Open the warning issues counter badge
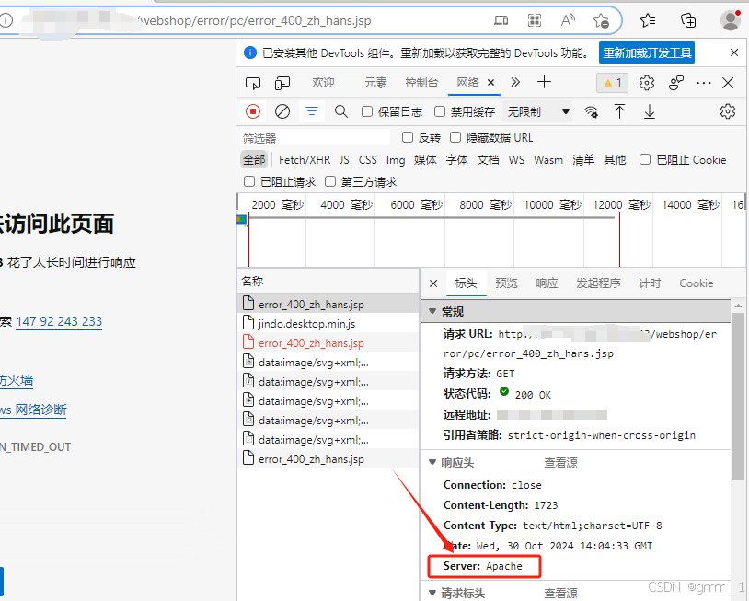The width and height of the screenshot is (749, 601). click(613, 83)
